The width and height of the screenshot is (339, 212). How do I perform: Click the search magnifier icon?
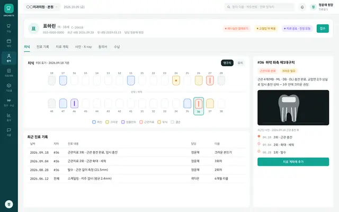coord(229,7)
